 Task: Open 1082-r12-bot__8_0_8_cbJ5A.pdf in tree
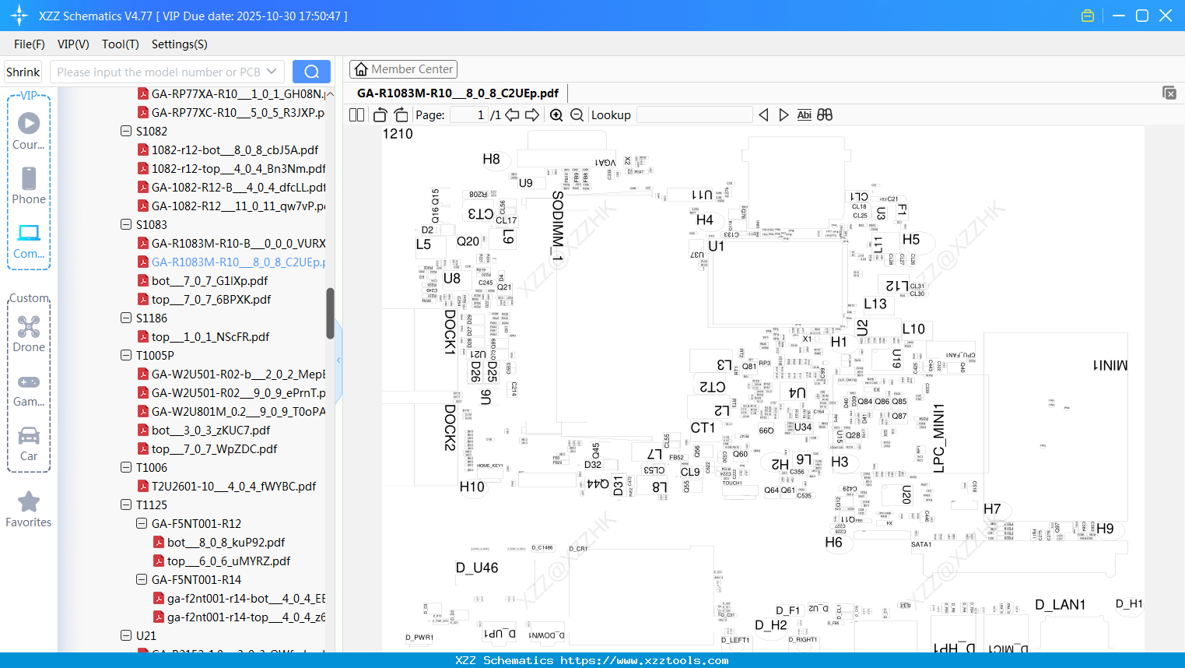point(235,149)
